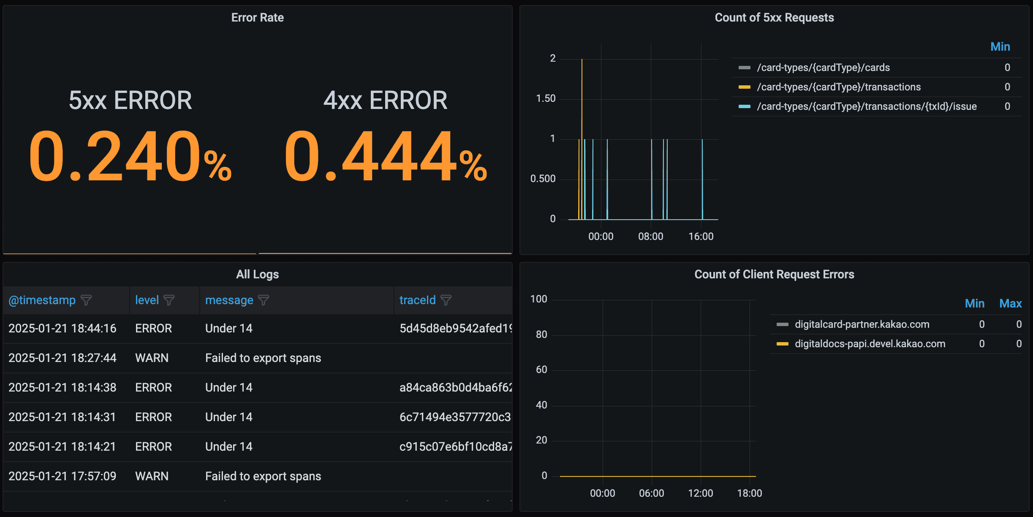
Task: Sort logs table by @timestamp header
Action: (42, 300)
